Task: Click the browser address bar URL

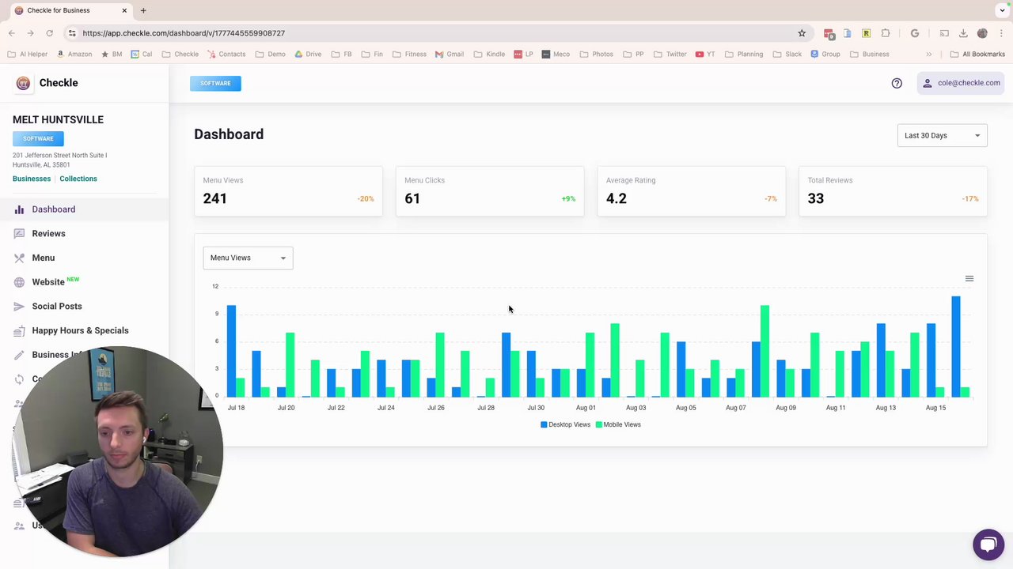Action: (184, 33)
